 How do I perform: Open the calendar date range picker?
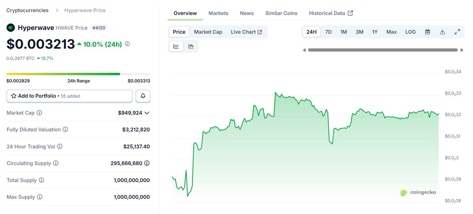pos(428,32)
